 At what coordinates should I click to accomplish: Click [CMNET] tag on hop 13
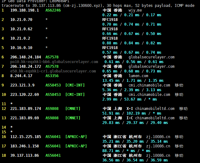[x=73, y=118]
